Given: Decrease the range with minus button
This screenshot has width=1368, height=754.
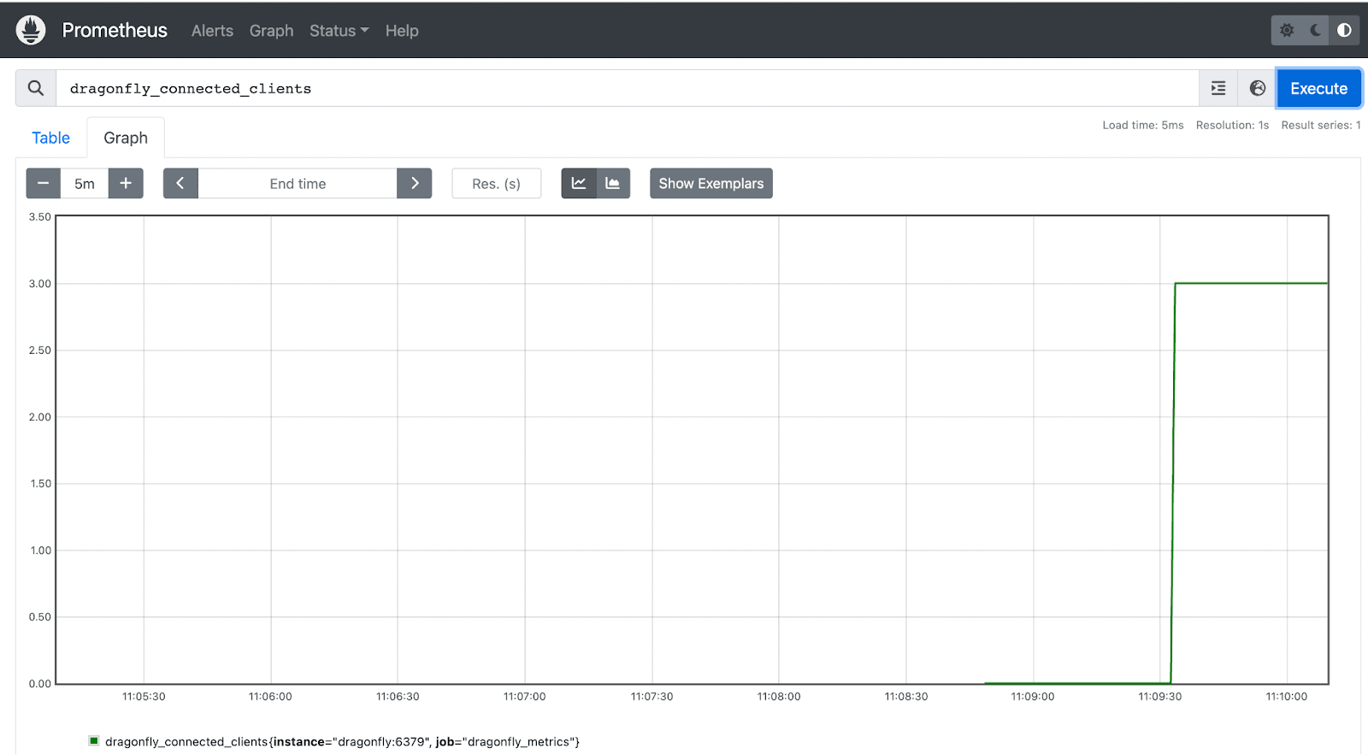Looking at the screenshot, I should (x=44, y=183).
